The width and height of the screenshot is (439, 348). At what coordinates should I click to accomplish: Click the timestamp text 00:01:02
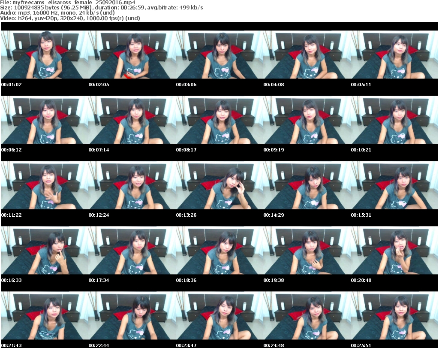tap(12, 85)
